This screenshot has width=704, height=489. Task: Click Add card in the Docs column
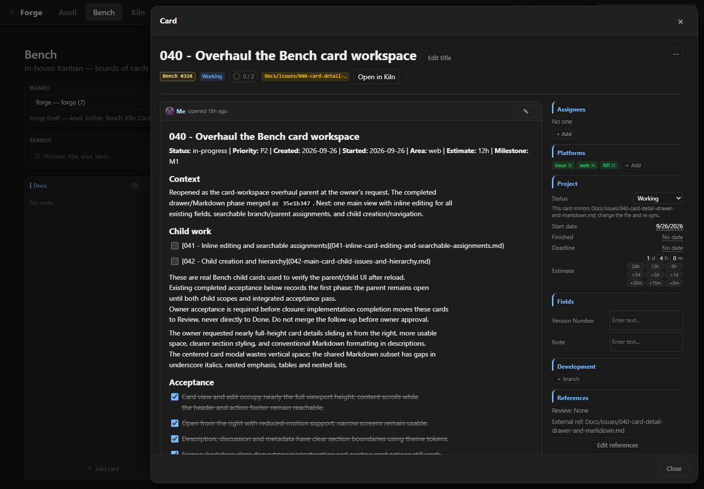103,468
